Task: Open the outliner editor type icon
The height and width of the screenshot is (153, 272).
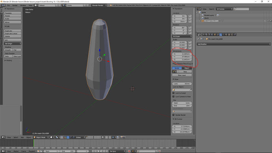Action: (x=199, y=9)
